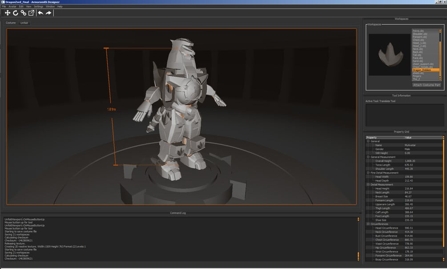Select Back.obj in the workspaces list

425,52
